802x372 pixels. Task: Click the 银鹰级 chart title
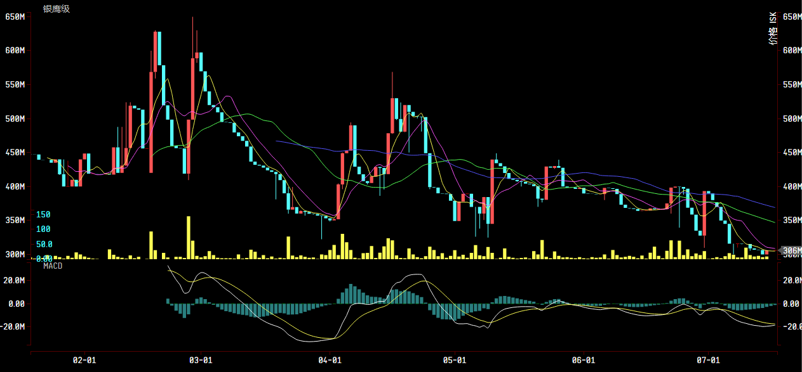pyautogui.click(x=56, y=9)
